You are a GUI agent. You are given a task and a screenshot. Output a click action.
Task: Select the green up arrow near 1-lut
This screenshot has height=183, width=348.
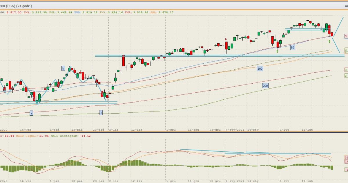[277, 51]
